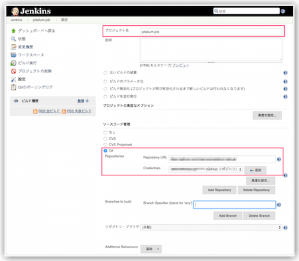Open the delete project sidebar item
299x261 pixels.
[x=35, y=71]
